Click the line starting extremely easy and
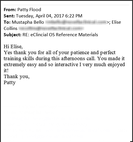 64,65
